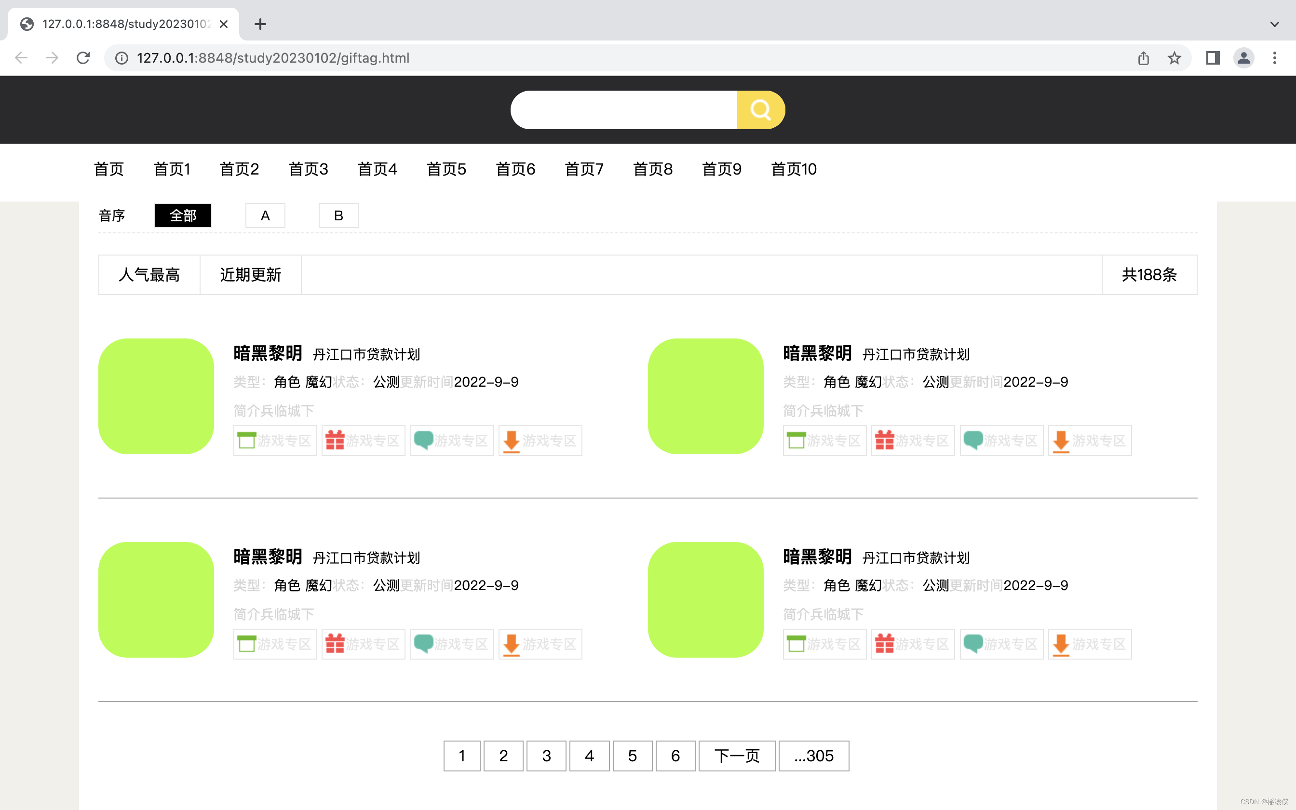Open the bottom-right green game thumbnail
This screenshot has height=810, width=1296.
coord(706,600)
